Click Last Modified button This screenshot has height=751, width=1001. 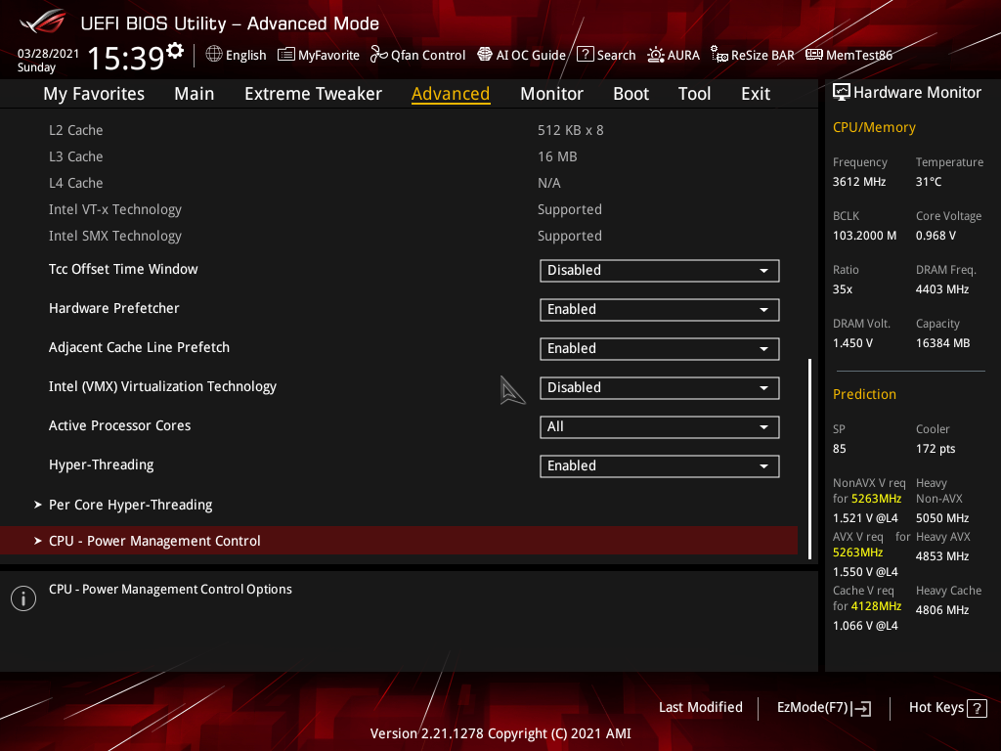[700, 707]
